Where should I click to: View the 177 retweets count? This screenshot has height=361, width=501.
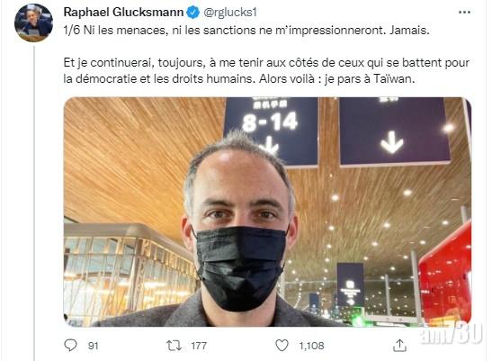coord(199,346)
